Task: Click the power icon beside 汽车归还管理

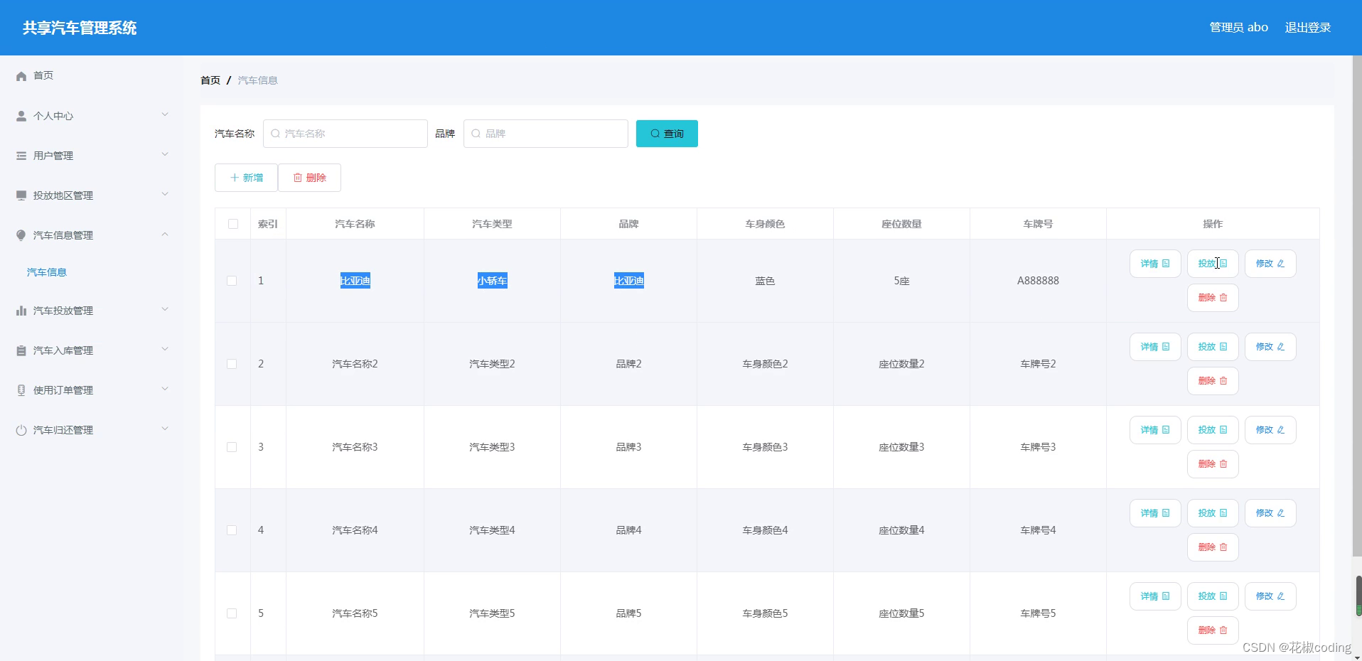Action: 21,430
